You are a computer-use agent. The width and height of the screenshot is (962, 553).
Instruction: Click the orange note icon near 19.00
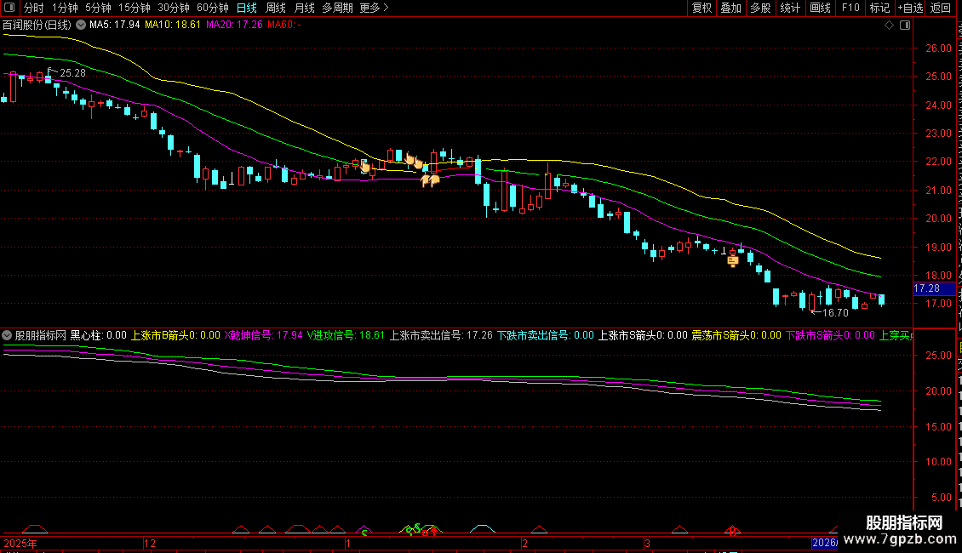click(x=732, y=261)
